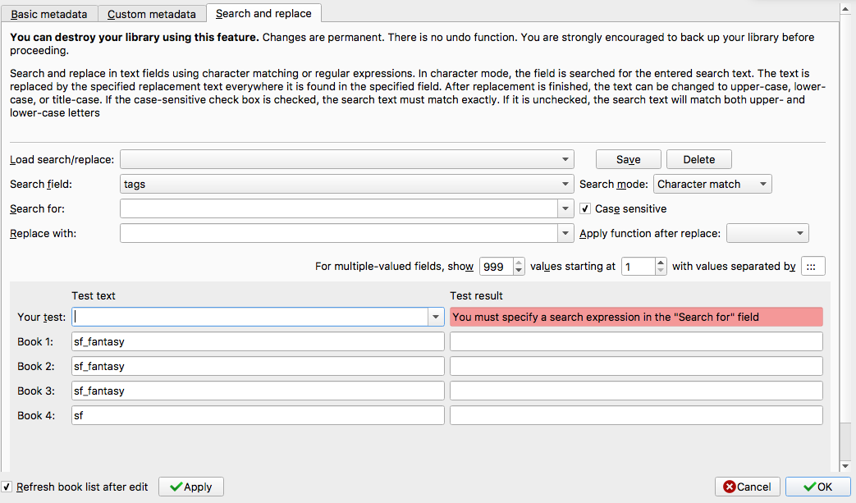Open the Load search/replace dropdown

point(567,160)
